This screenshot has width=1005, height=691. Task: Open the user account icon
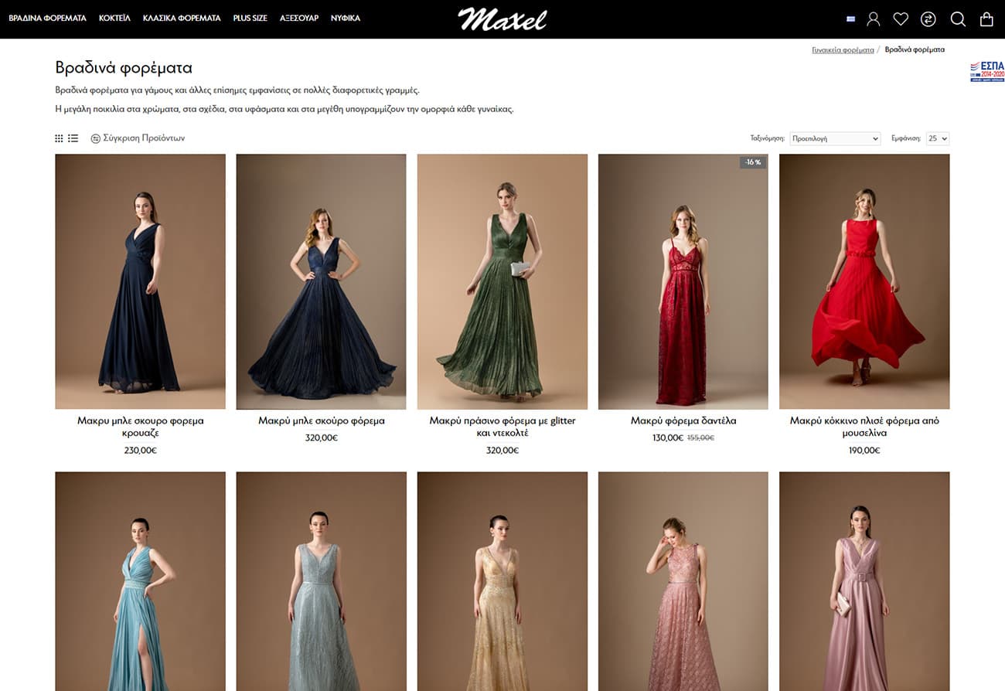pyautogui.click(x=873, y=19)
